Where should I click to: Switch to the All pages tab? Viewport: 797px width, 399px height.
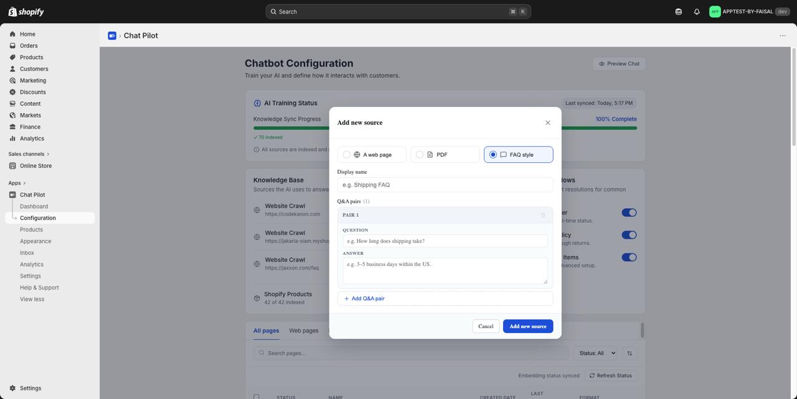pyautogui.click(x=266, y=331)
